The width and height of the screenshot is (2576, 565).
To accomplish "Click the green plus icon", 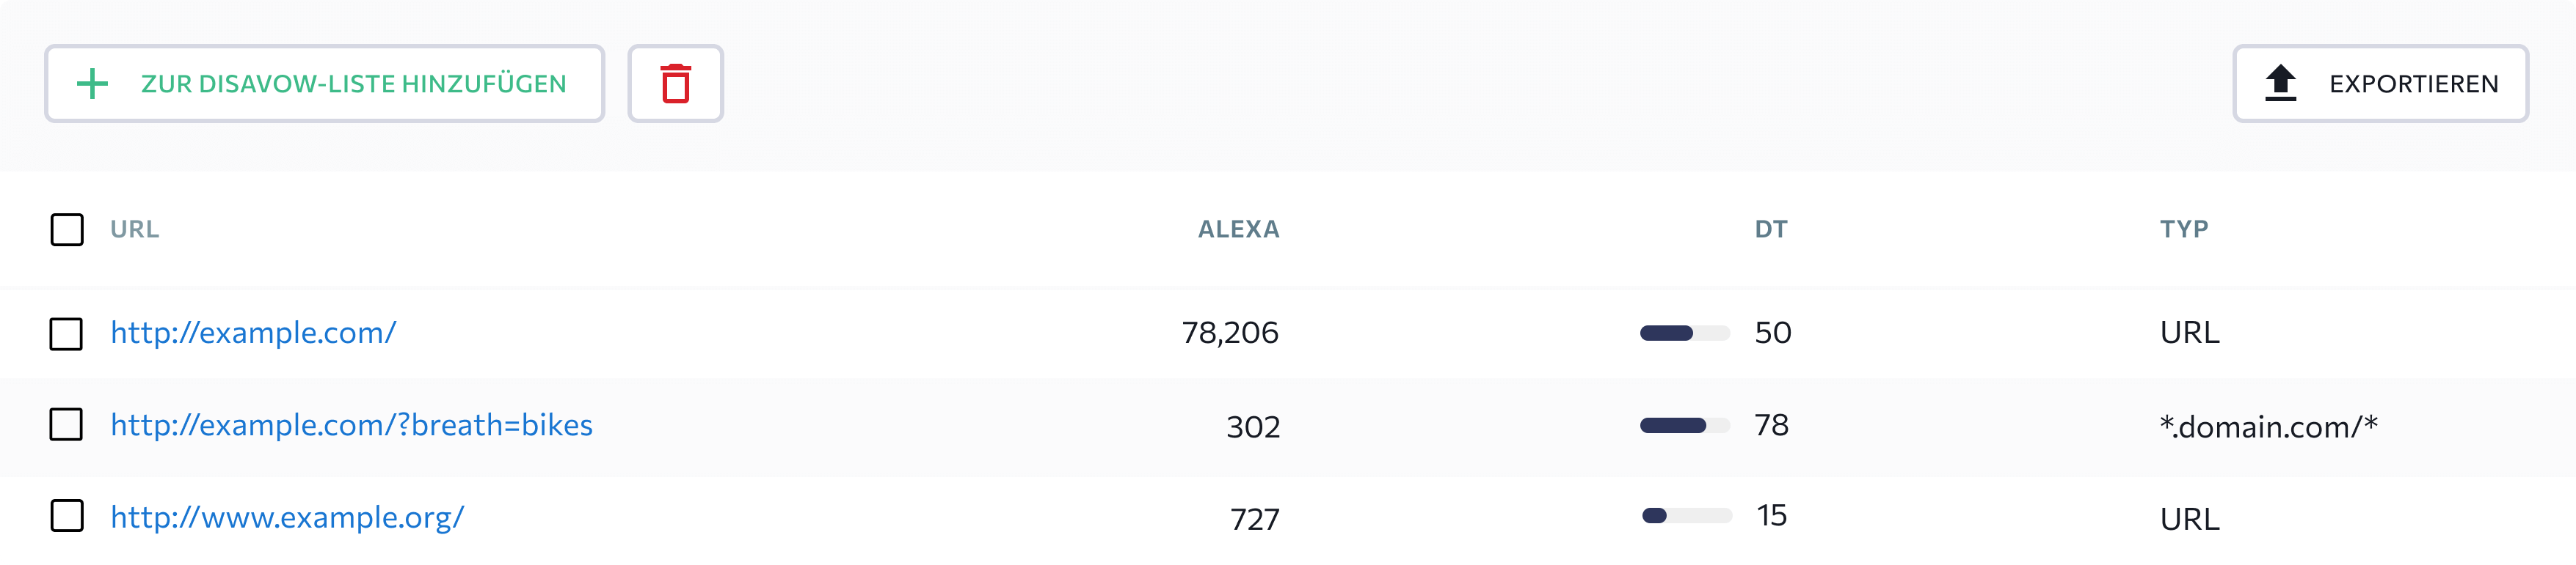I will [92, 84].
